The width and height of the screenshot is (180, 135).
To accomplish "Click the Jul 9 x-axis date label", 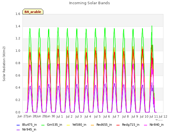I will click(x=135, y=116).
